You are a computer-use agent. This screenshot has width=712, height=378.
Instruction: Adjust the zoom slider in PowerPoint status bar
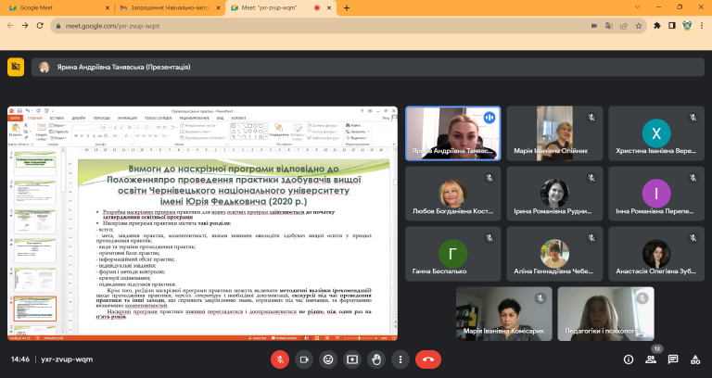click(360, 338)
